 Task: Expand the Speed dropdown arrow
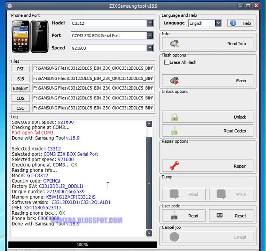tap(150, 48)
